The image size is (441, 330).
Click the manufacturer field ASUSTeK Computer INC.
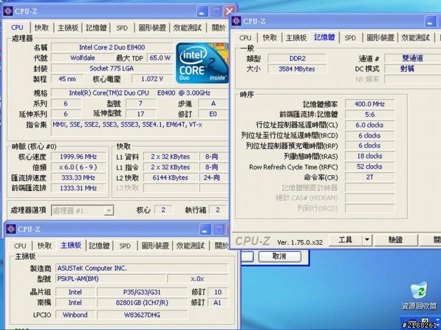[141, 268]
